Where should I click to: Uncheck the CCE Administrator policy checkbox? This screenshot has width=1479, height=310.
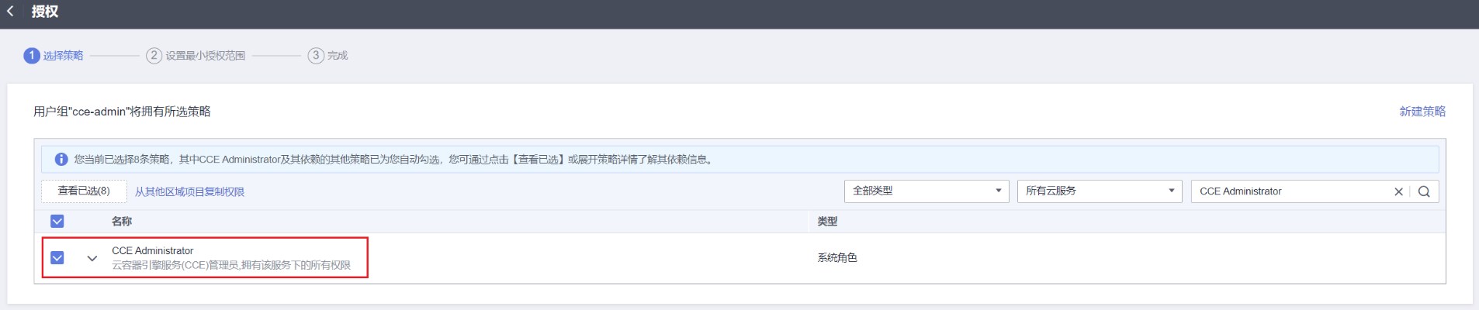click(57, 257)
